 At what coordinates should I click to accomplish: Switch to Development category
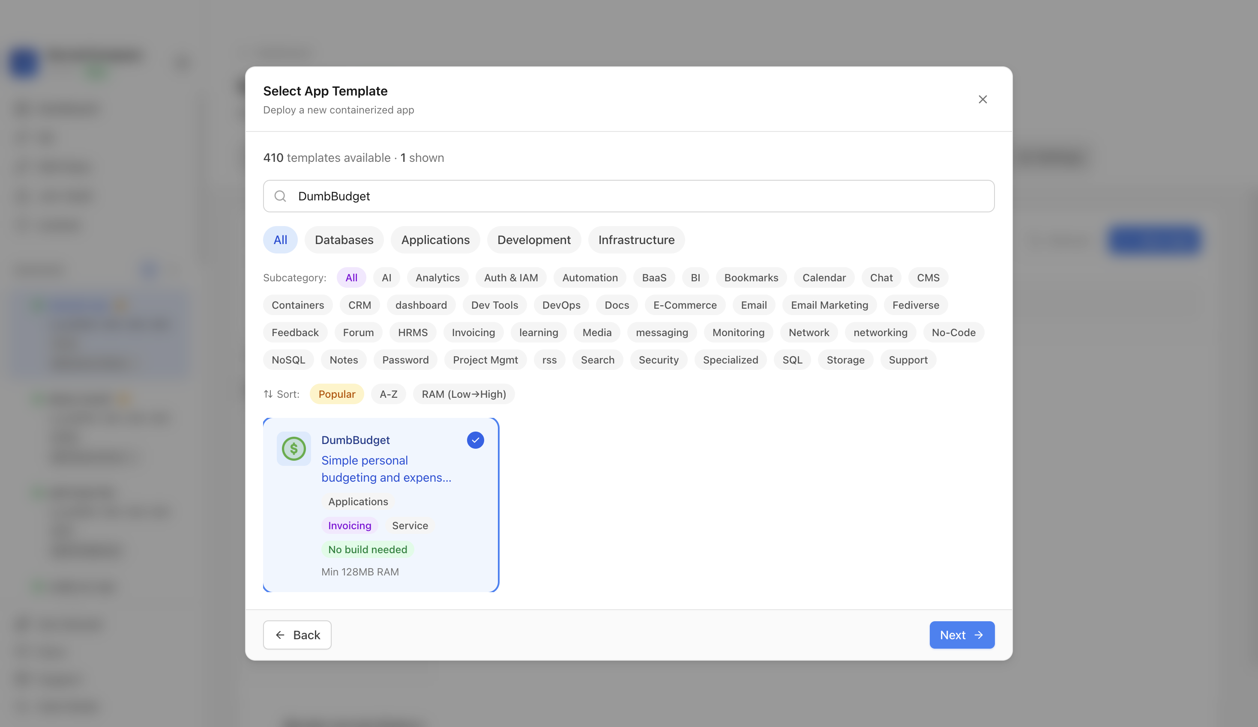coord(533,240)
